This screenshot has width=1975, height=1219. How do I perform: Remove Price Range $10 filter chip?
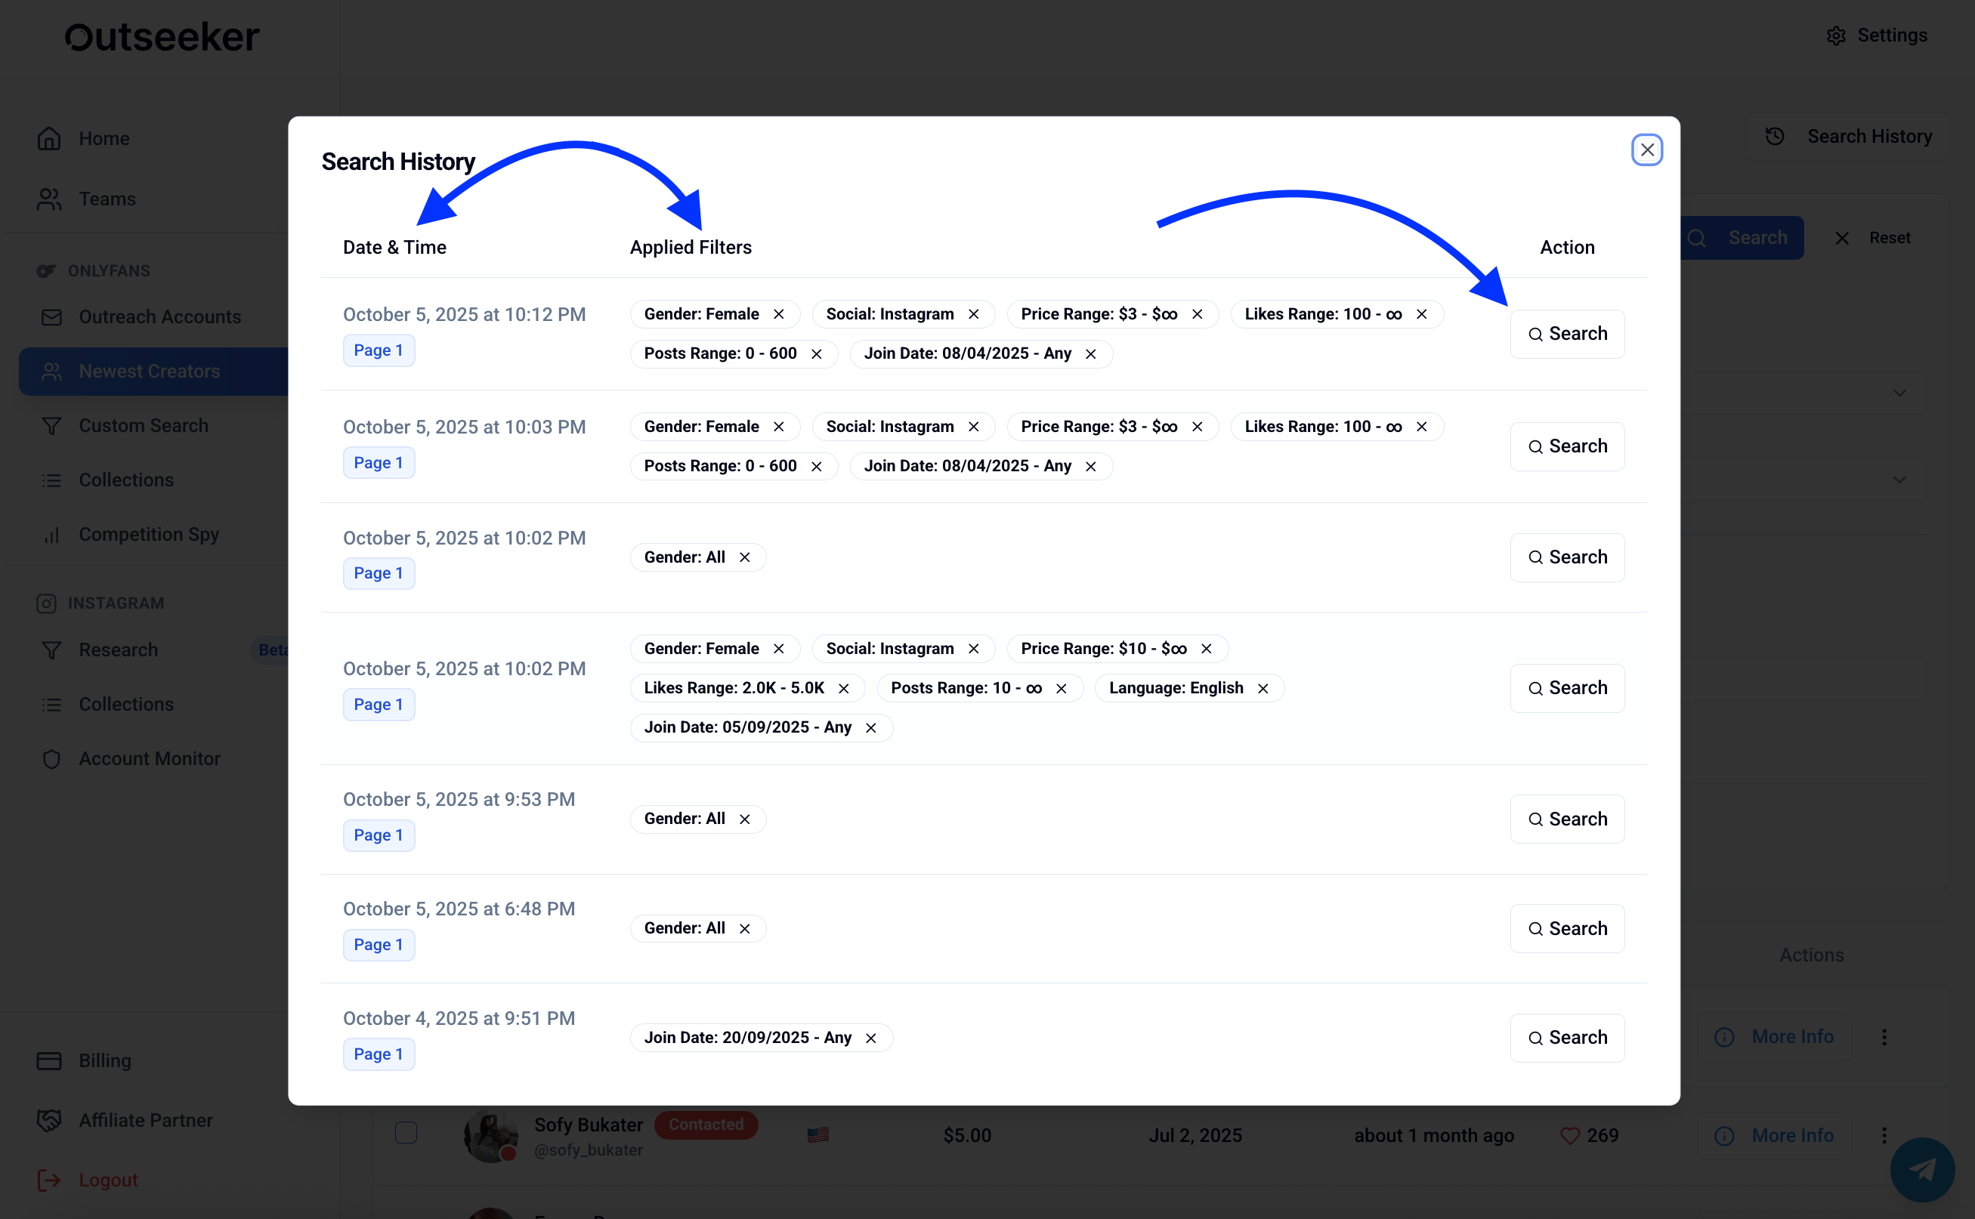point(1207,649)
